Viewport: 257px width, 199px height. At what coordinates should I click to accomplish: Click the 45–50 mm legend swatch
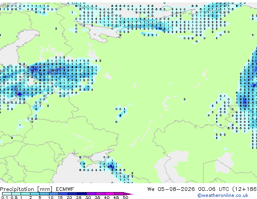pyautogui.click(x=119, y=194)
